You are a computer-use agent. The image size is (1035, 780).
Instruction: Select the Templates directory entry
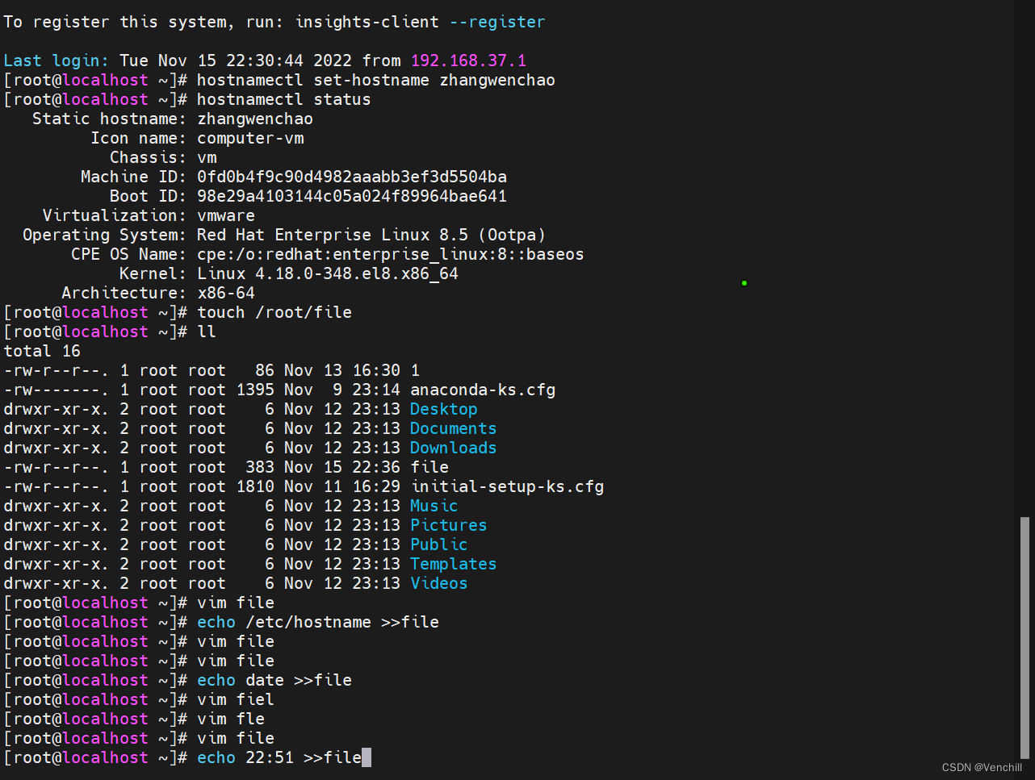click(453, 564)
